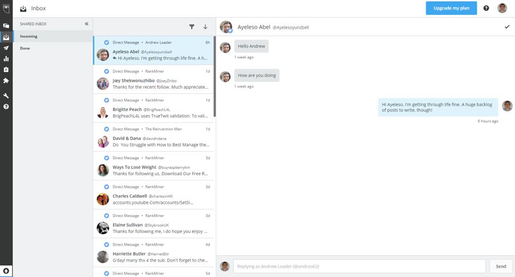515x277 pixels.
Task: Click the message list scrollbar
Action: tap(215, 76)
